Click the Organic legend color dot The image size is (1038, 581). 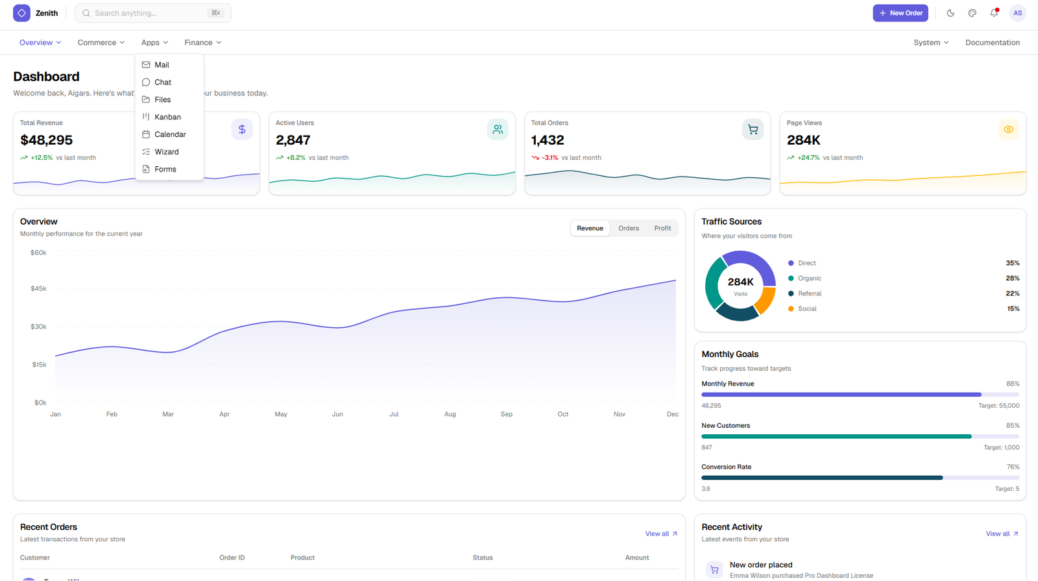pyautogui.click(x=791, y=278)
